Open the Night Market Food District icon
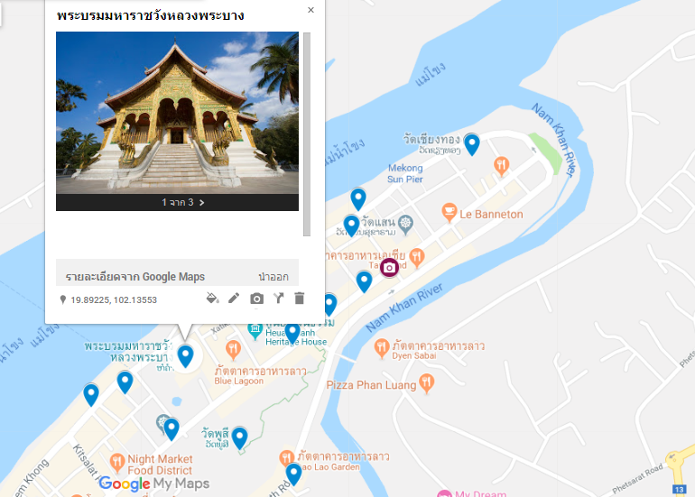 pos(117,463)
